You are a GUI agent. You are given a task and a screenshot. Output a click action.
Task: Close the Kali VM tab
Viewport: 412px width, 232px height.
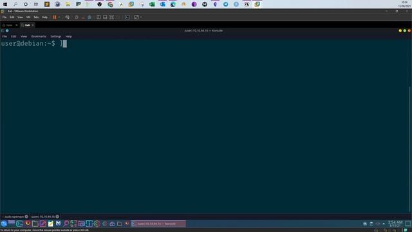pyautogui.click(x=33, y=25)
